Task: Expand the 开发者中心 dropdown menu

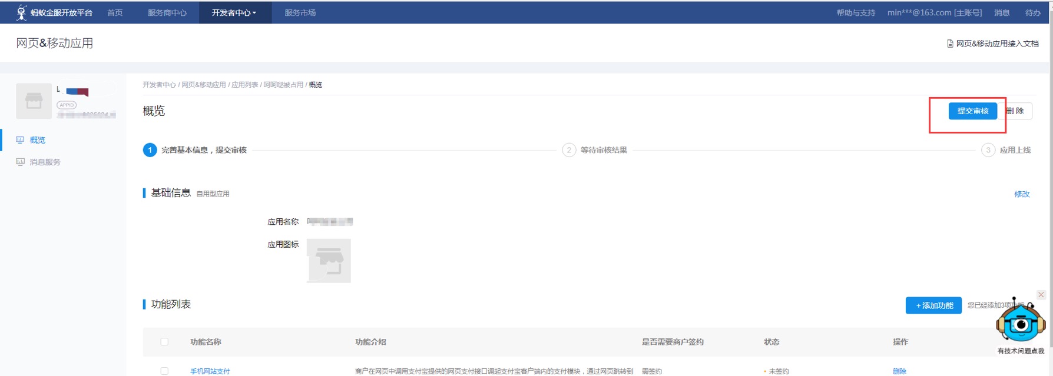Action: point(234,12)
